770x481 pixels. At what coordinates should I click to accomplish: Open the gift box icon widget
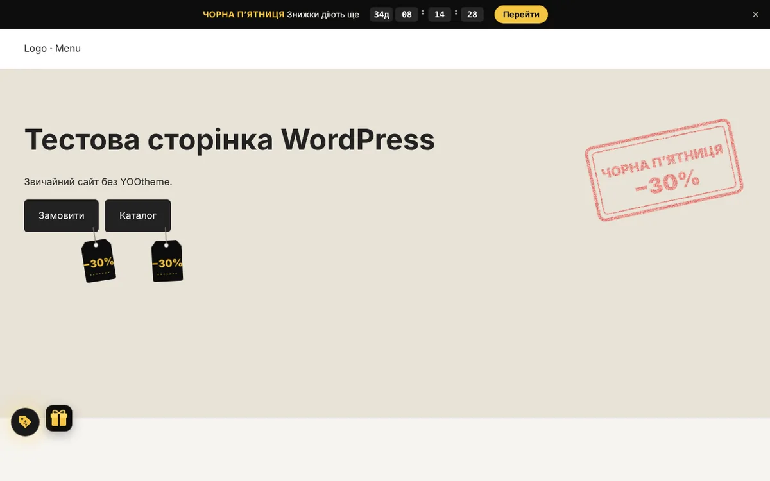point(59,418)
